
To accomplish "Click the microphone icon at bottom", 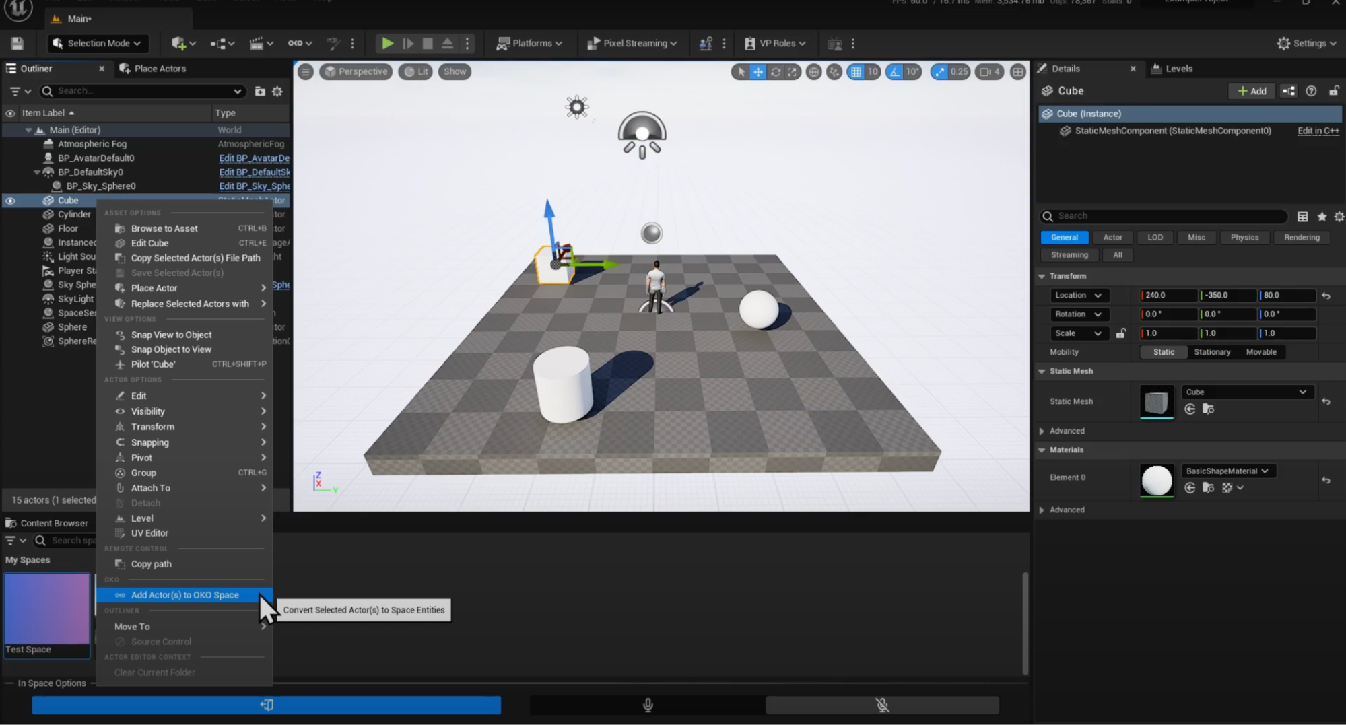I will click(x=647, y=705).
